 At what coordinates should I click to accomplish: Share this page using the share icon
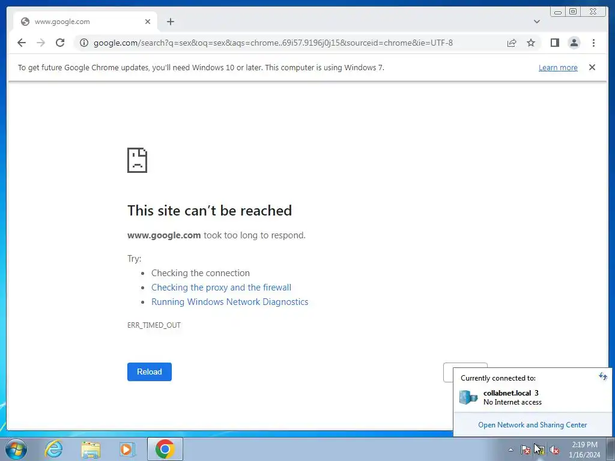point(512,43)
